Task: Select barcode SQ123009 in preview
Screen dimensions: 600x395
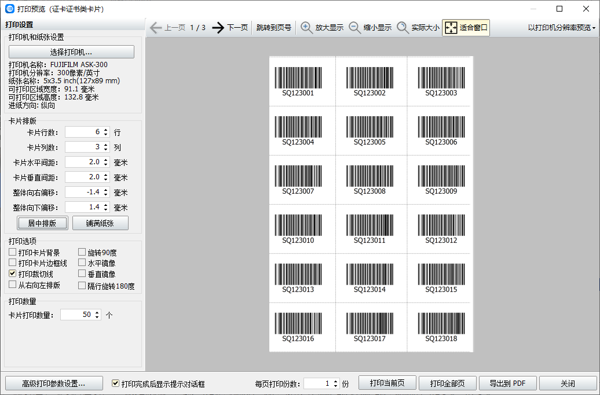Action: pyautogui.click(x=441, y=180)
